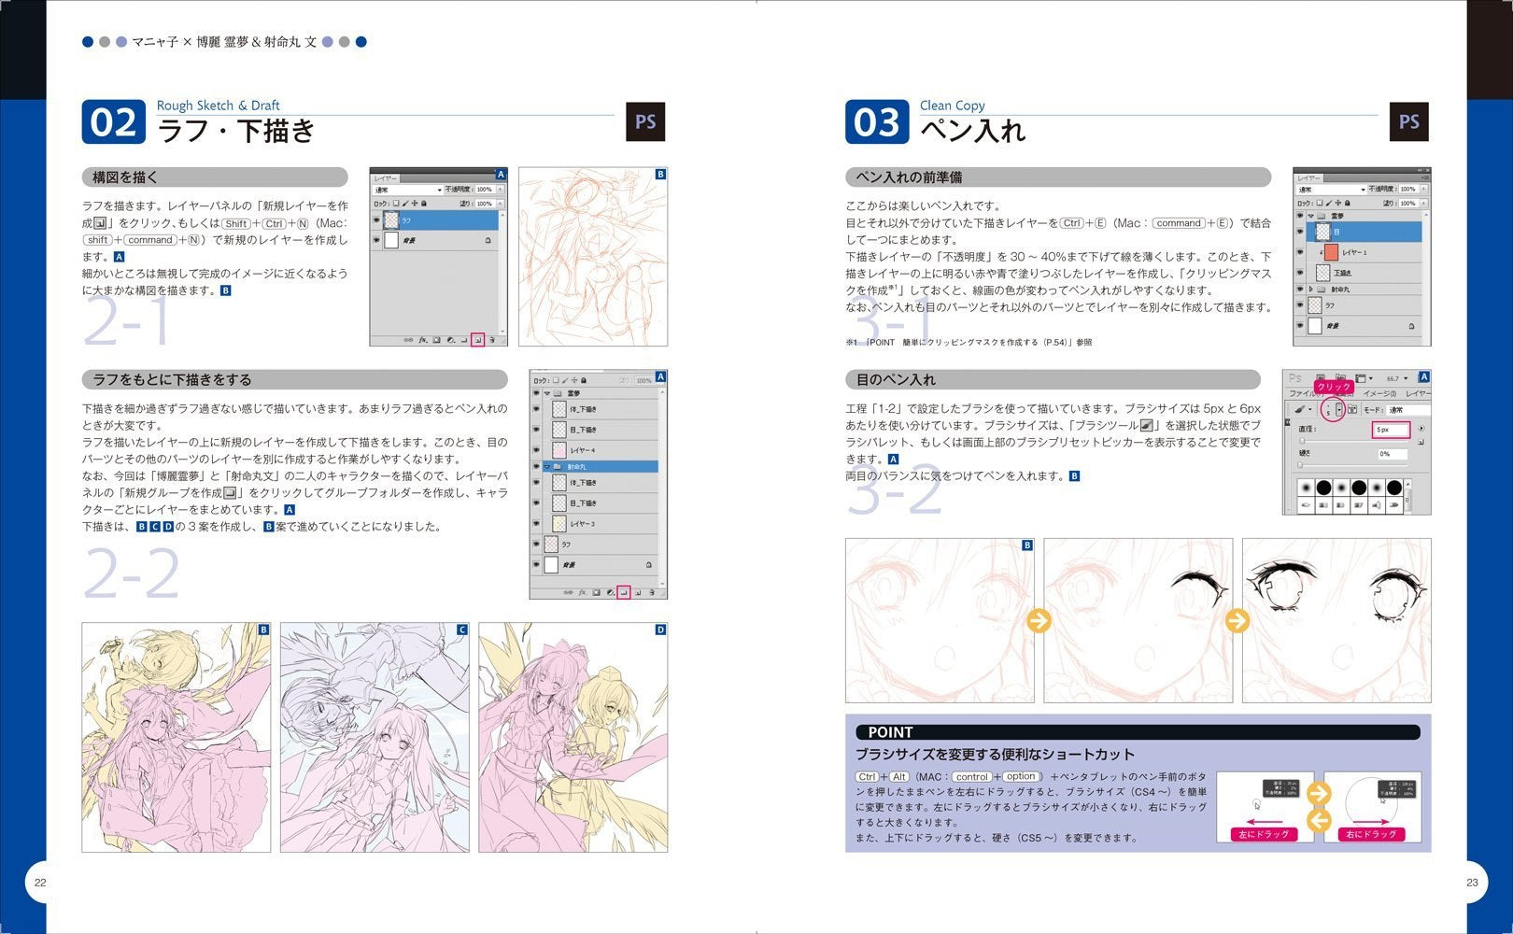Hide the レイヤー 3 layer
Viewport: 1513px width, 934px height.
point(536,524)
